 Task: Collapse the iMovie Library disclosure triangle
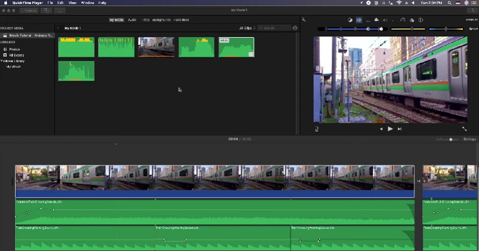2,61
